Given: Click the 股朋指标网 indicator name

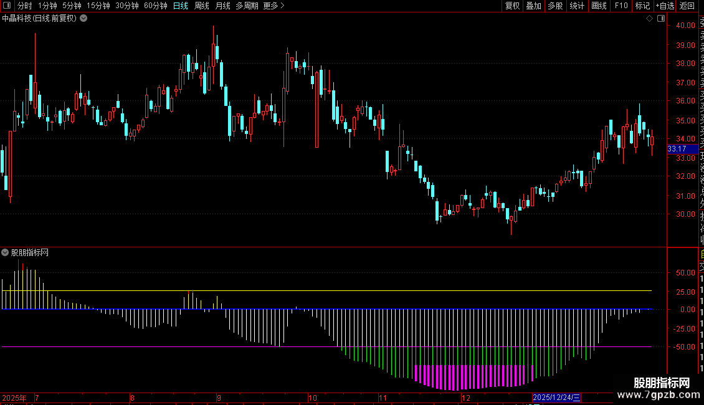Looking at the screenshot, I should point(30,253).
